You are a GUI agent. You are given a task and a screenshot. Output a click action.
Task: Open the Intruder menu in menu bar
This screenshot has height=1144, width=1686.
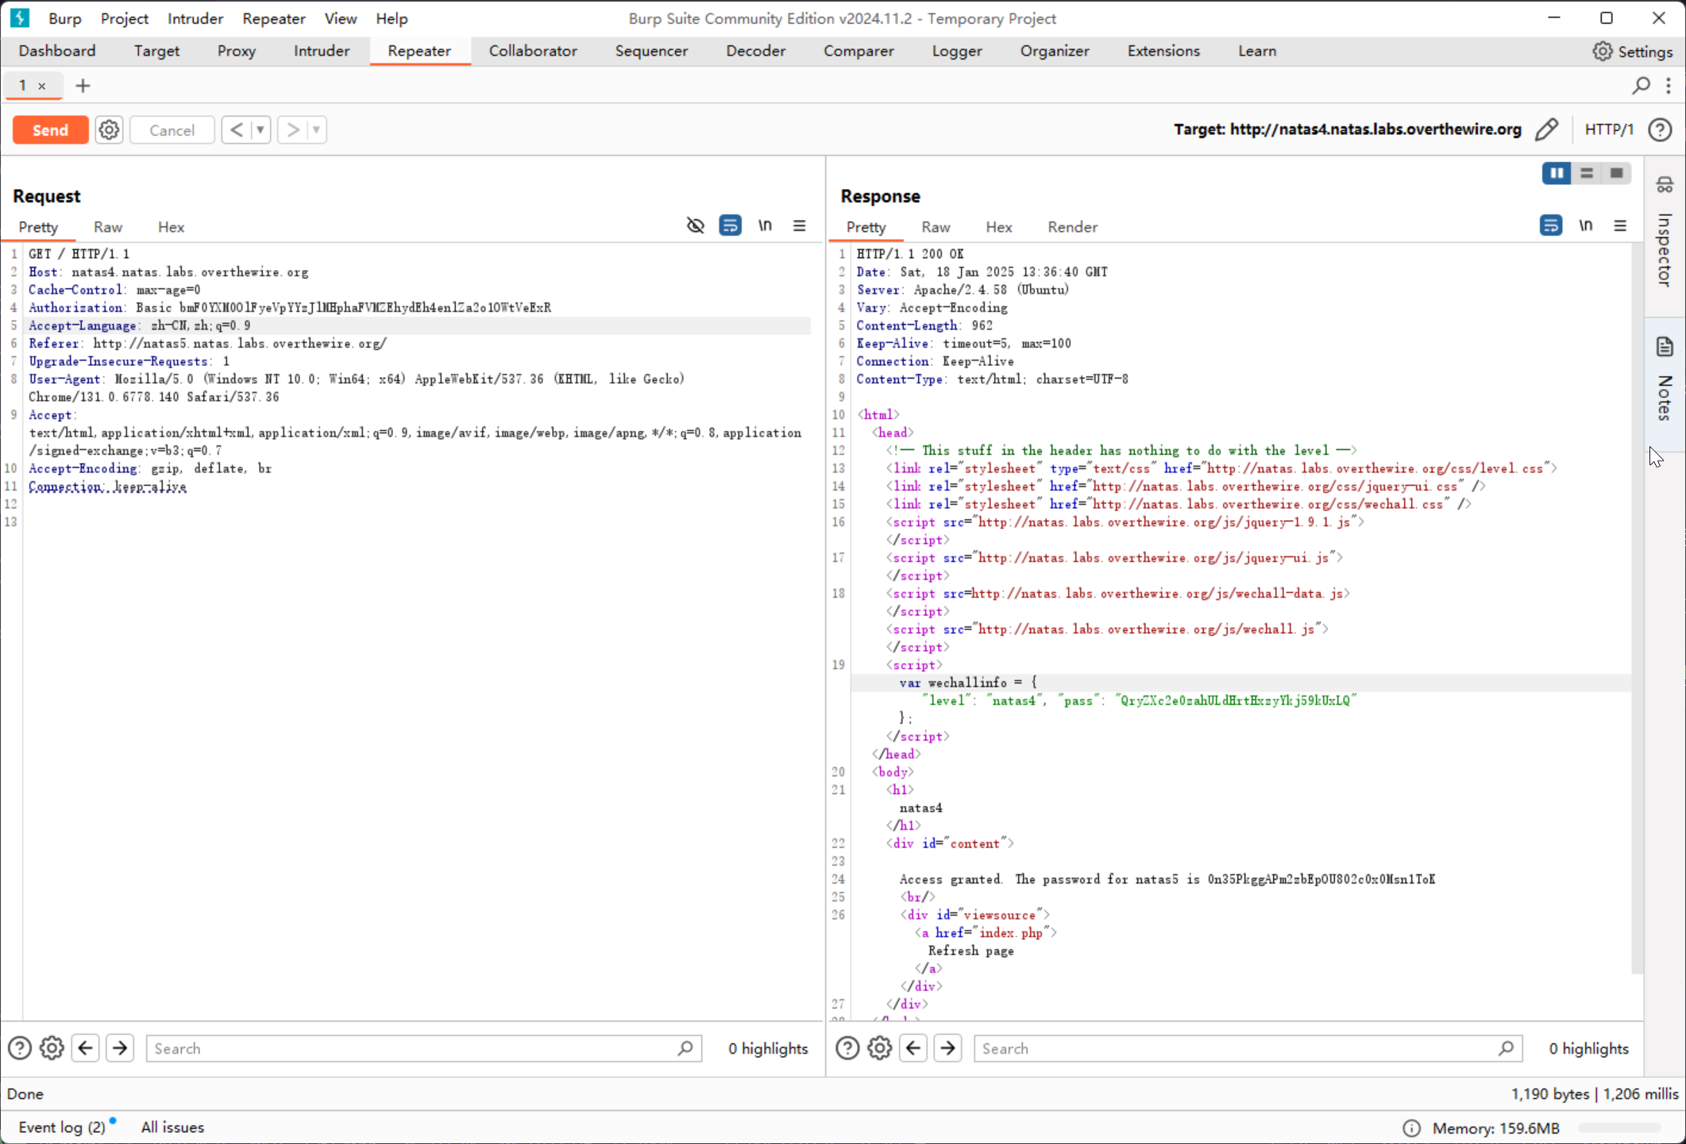point(195,18)
